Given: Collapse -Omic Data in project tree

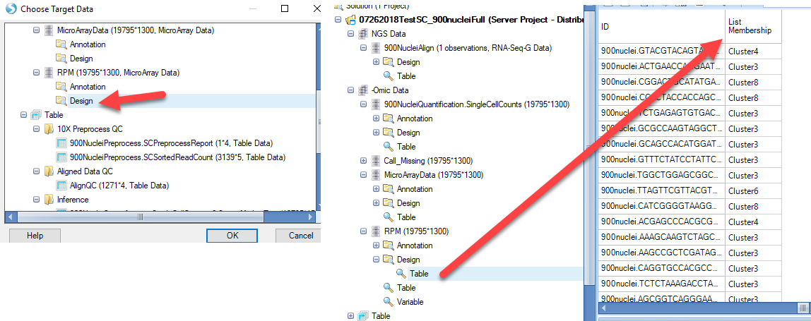Looking at the screenshot, I should coord(350,90).
